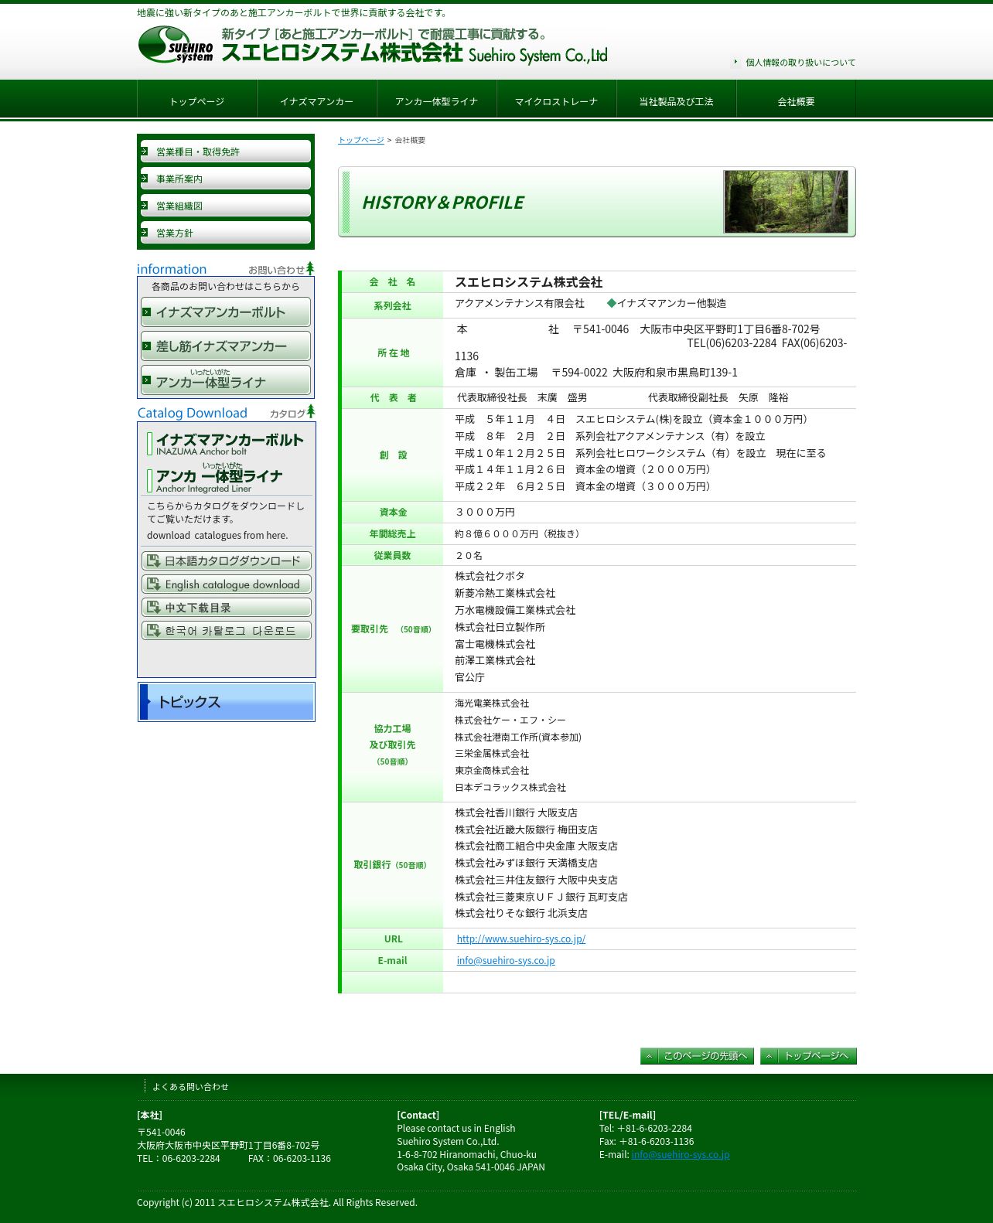Click icon on 差し筋イナズマアンカー button

click(x=147, y=346)
